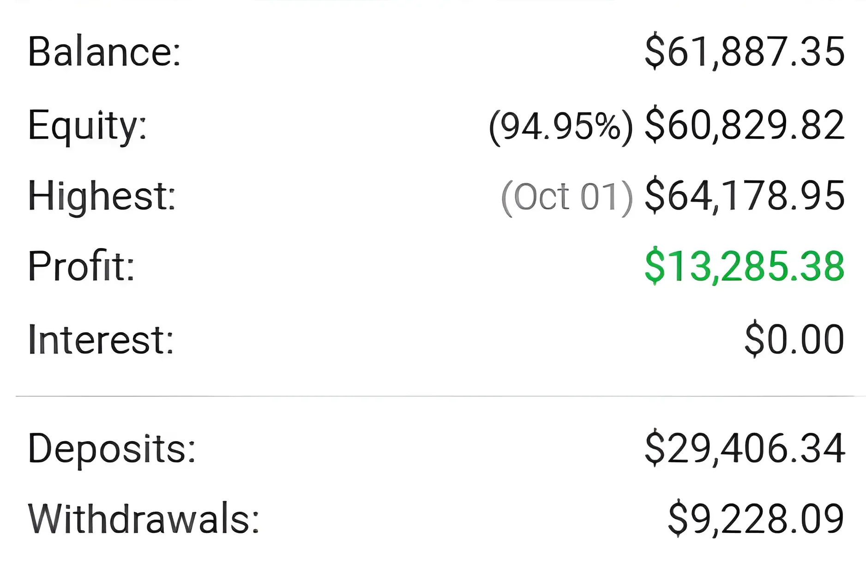
Task: Click the dollar sign of Balance amount
Action: pyautogui.click(x=654, y=52)
